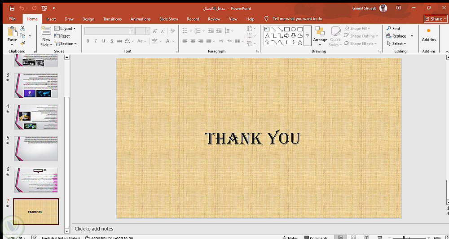449x239 pixels.
Task: Open Font dialog launcher
Action: click(x=176, y=51)
